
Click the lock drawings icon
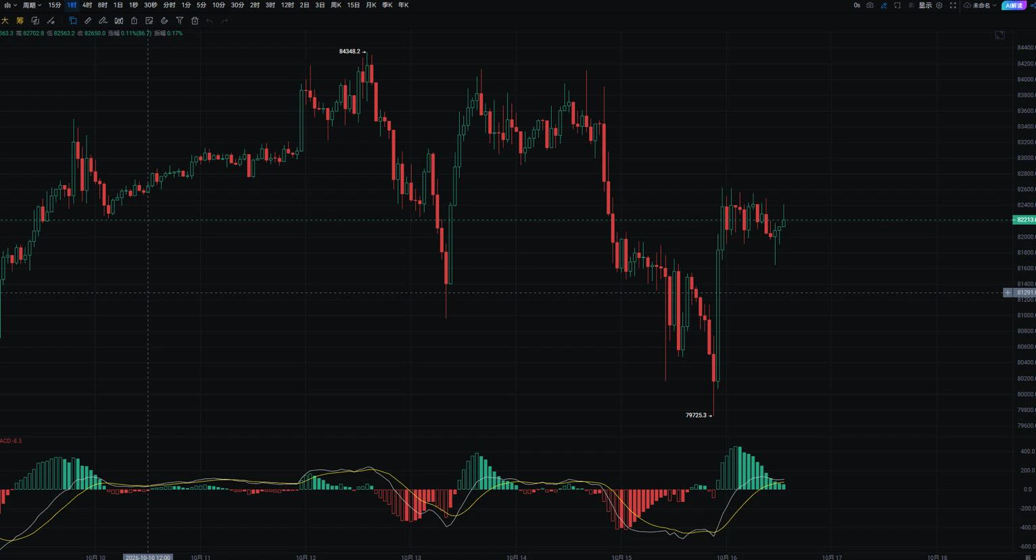tap(134, 21)
